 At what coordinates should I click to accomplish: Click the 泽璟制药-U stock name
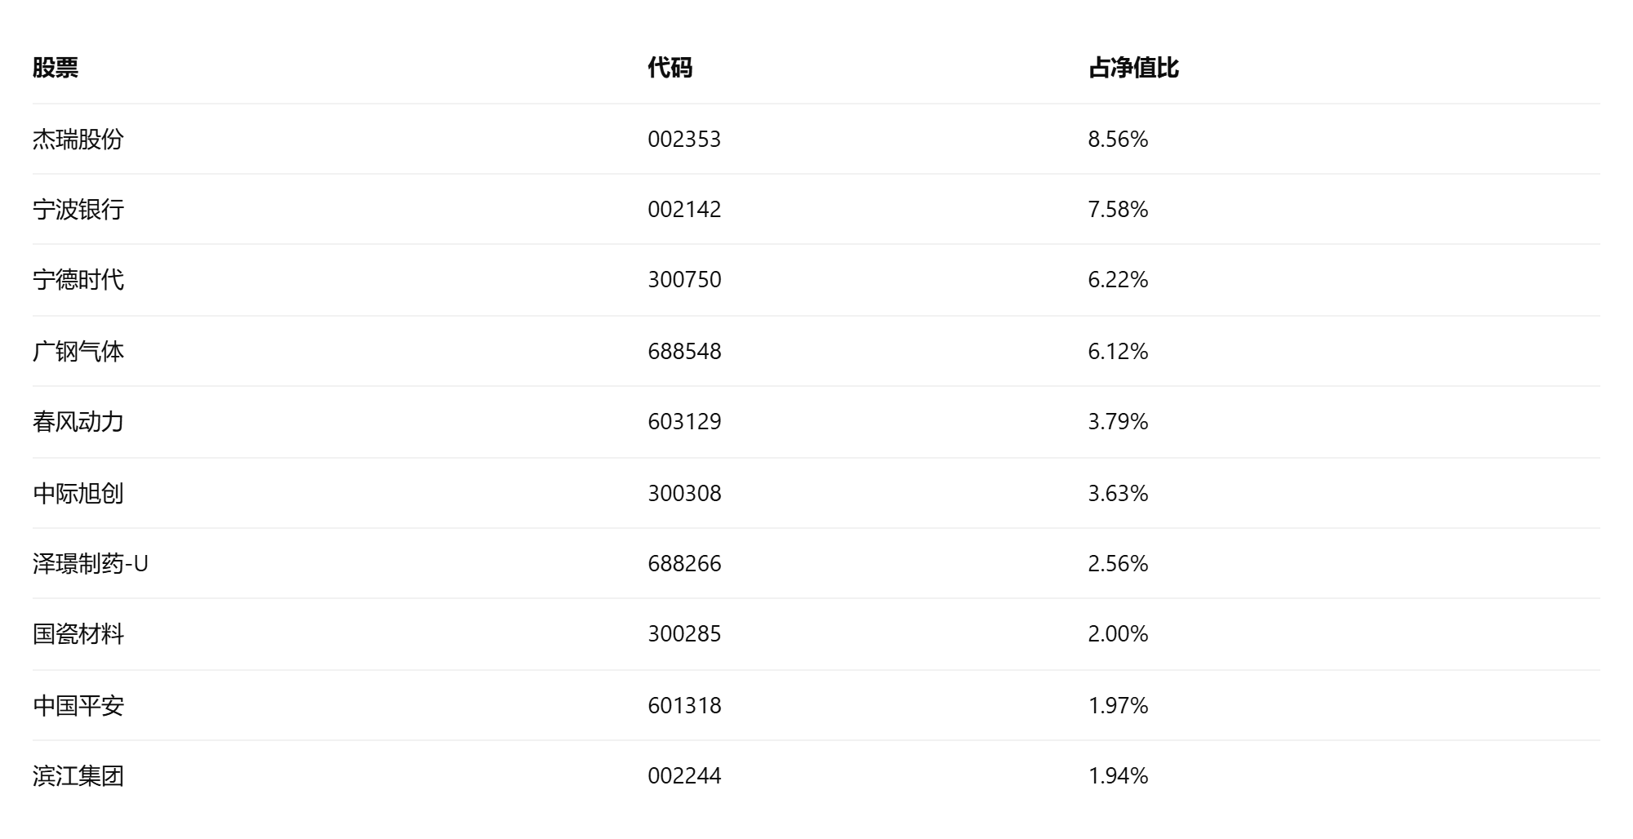[91, 564]
